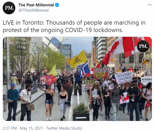Click the @TPostMillennial handle
This screenshot has height=132, width=155.
(34, 10)
